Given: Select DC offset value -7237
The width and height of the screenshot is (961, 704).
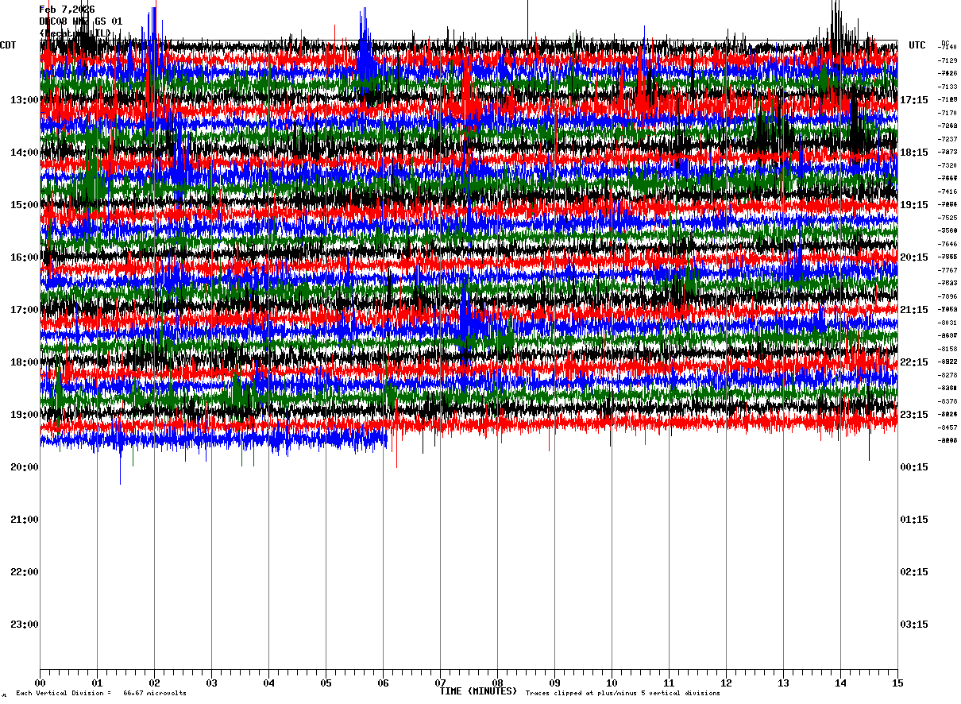Looking at the screenshot, I should click(948, 139).
